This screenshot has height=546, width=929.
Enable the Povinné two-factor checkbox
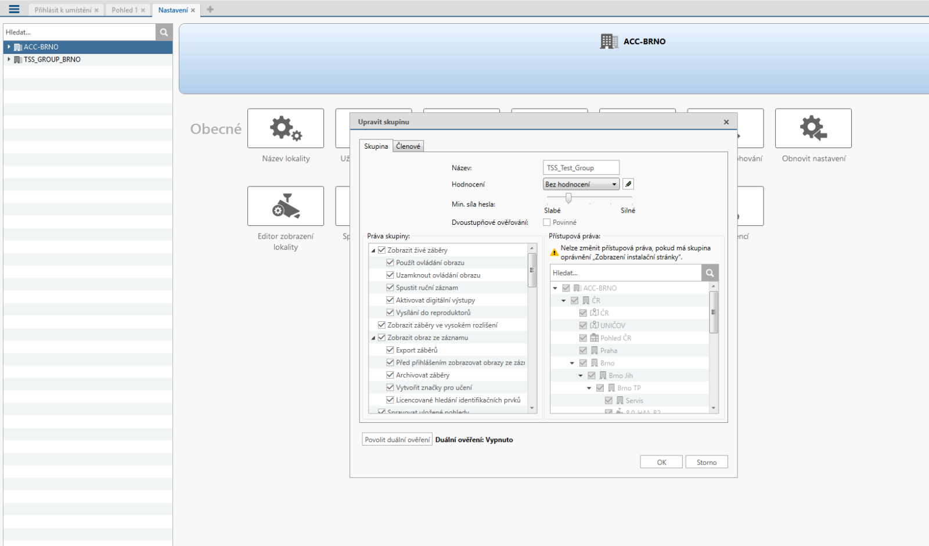tap(547, 222)
